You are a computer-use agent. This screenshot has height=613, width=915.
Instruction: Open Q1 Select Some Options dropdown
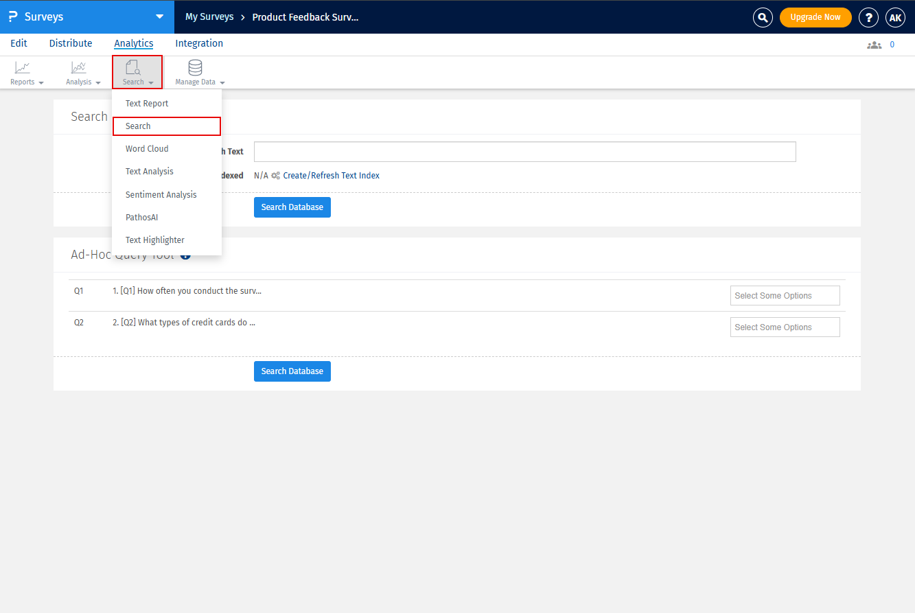click(785, 296)
